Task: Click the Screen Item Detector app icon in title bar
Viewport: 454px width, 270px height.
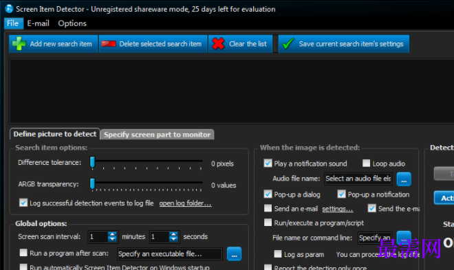Action: click(x=9, y=9)
